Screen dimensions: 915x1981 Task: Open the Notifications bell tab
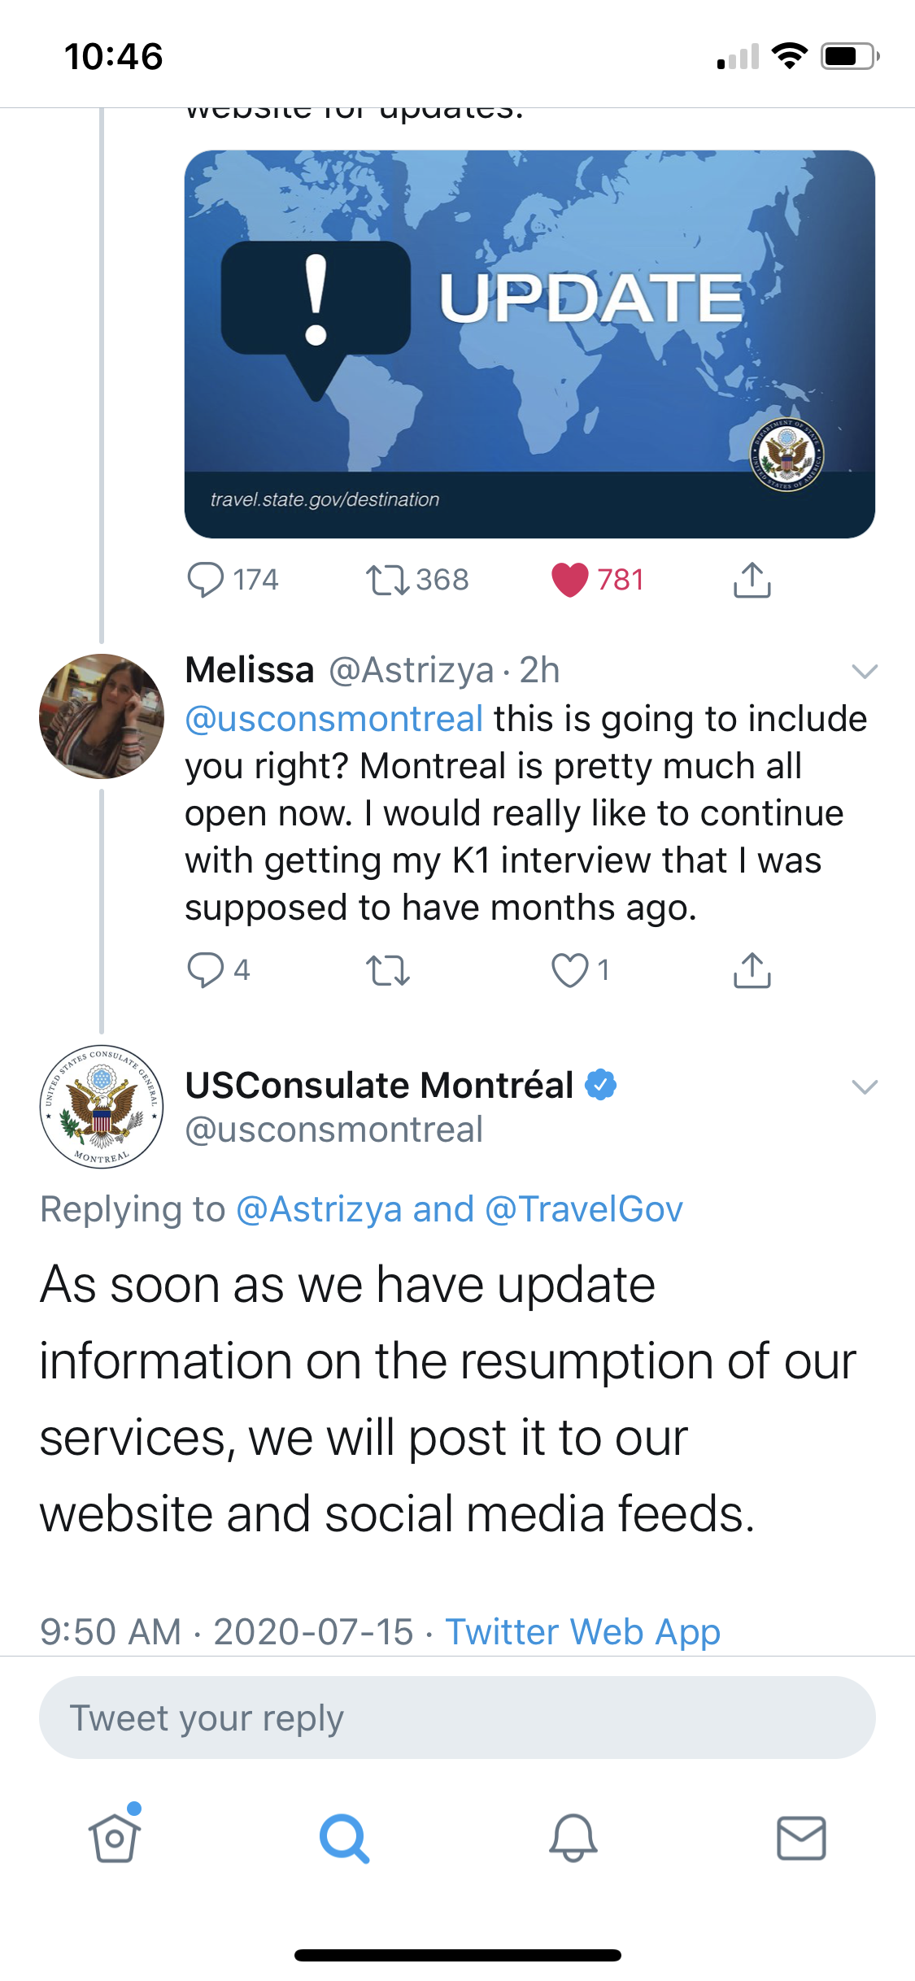point(573,1838)
